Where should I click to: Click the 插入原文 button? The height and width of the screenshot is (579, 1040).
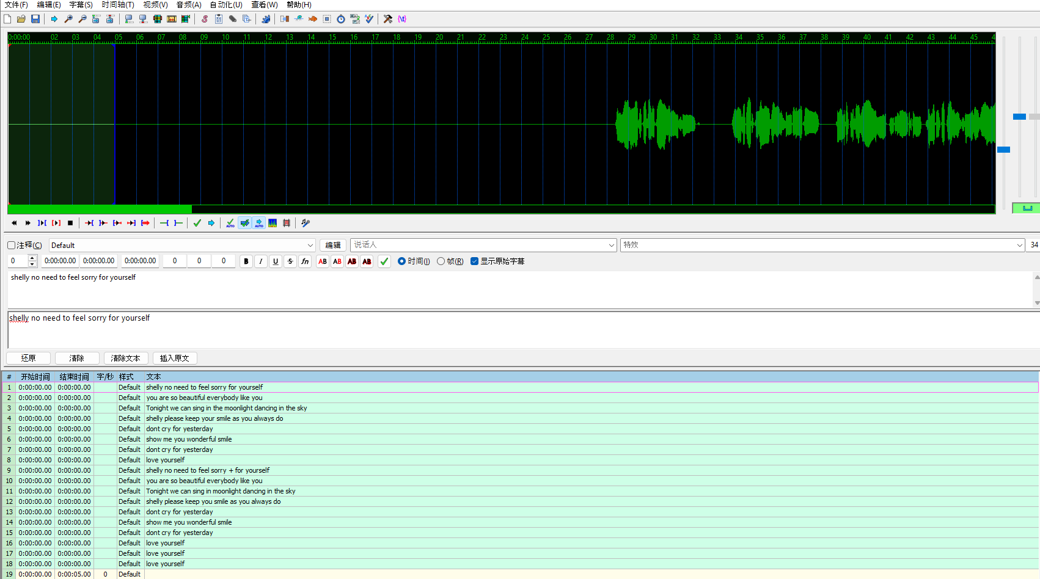(175, 359)
